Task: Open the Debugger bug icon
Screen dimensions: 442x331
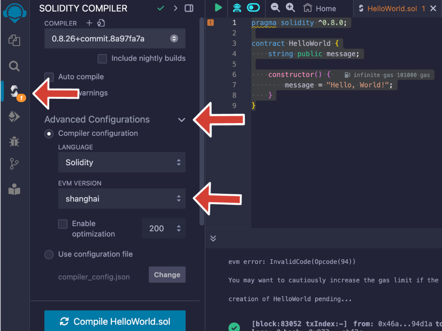Action: pyautogui.click(x=14, y=141)
